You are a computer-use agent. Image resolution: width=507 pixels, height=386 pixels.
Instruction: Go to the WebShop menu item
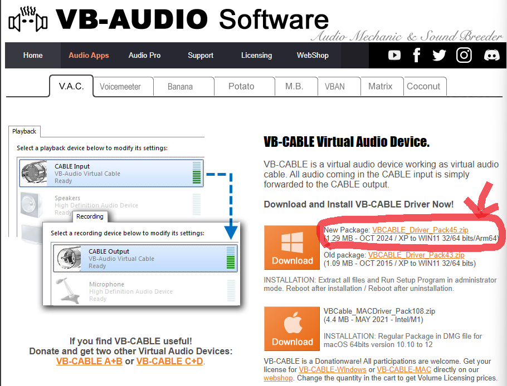click(312, 55)
